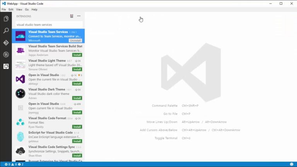Install Visual Studio Code Settings Sync

point(77,156)
